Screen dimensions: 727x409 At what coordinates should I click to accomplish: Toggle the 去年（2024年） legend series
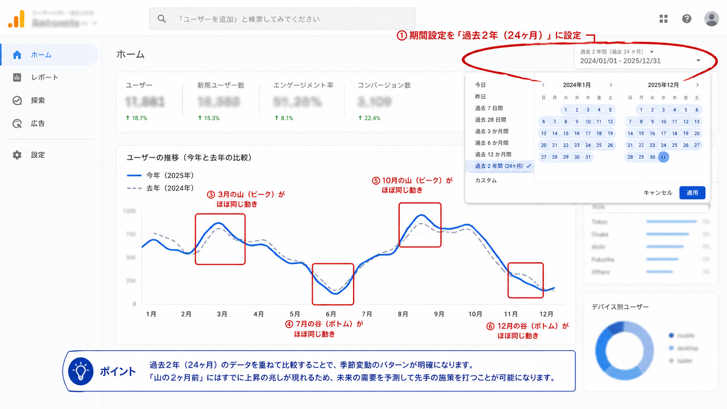coord(160,188)
